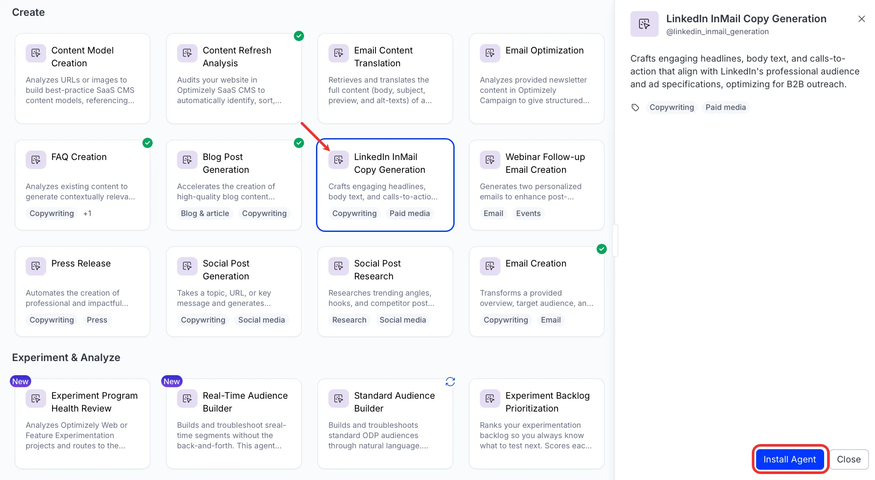The height and width of the screenshot is (480, 875).
Task: Click the installed checkmark on FAQ Creation
Action: (x=148, y=143)
